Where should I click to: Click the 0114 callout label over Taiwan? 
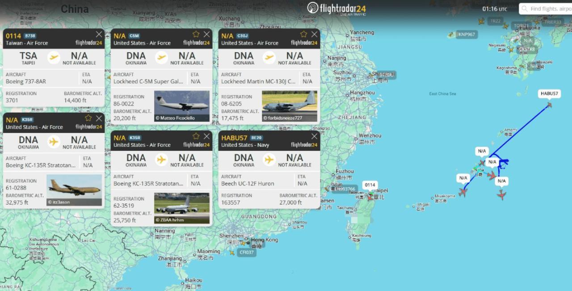(x=370, y=185)
